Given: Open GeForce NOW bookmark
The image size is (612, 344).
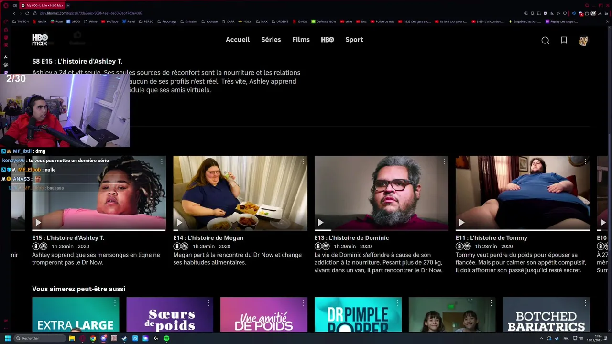Looking at the screenshot, I should coord(324,21).
